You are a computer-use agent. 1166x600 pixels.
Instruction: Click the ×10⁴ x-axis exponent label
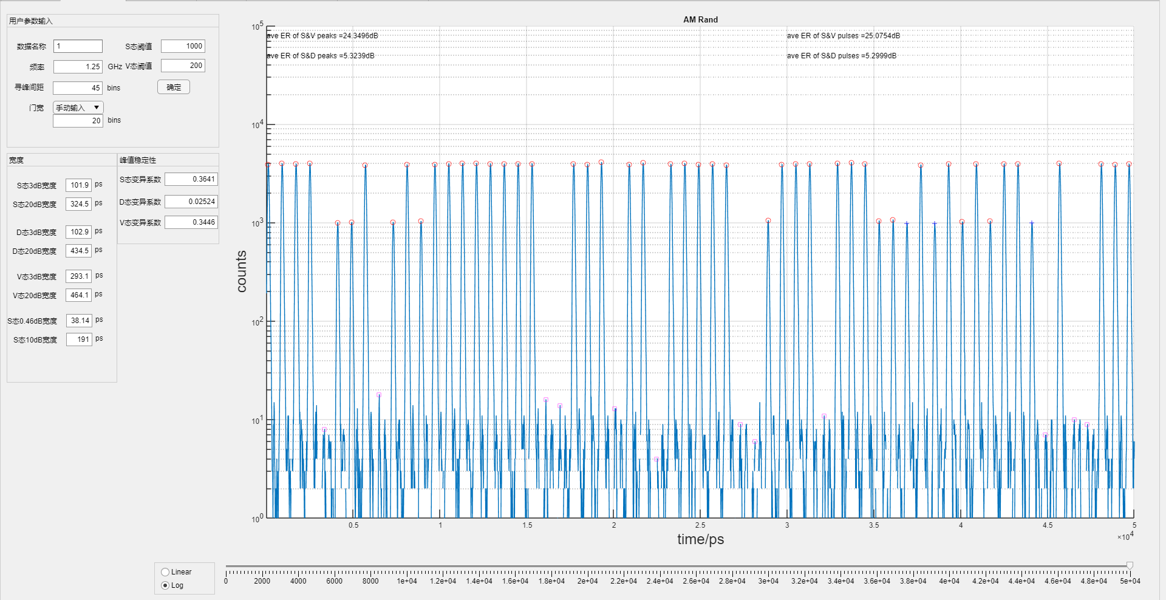coord(1125,536)
